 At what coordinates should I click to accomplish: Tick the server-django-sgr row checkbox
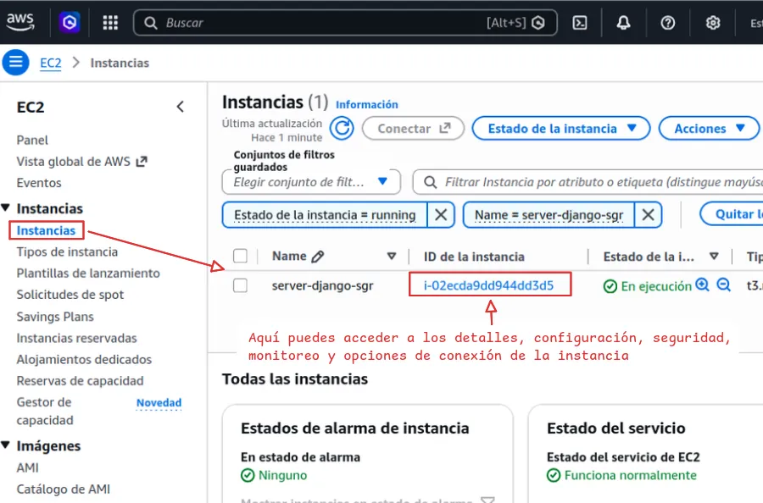[x=241, y=285]
